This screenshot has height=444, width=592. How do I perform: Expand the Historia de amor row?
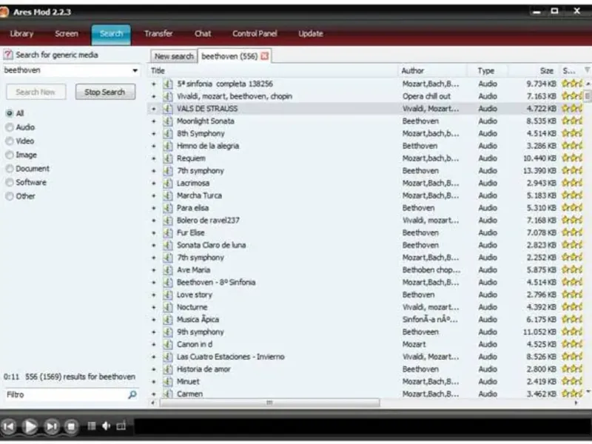[154, 369]
